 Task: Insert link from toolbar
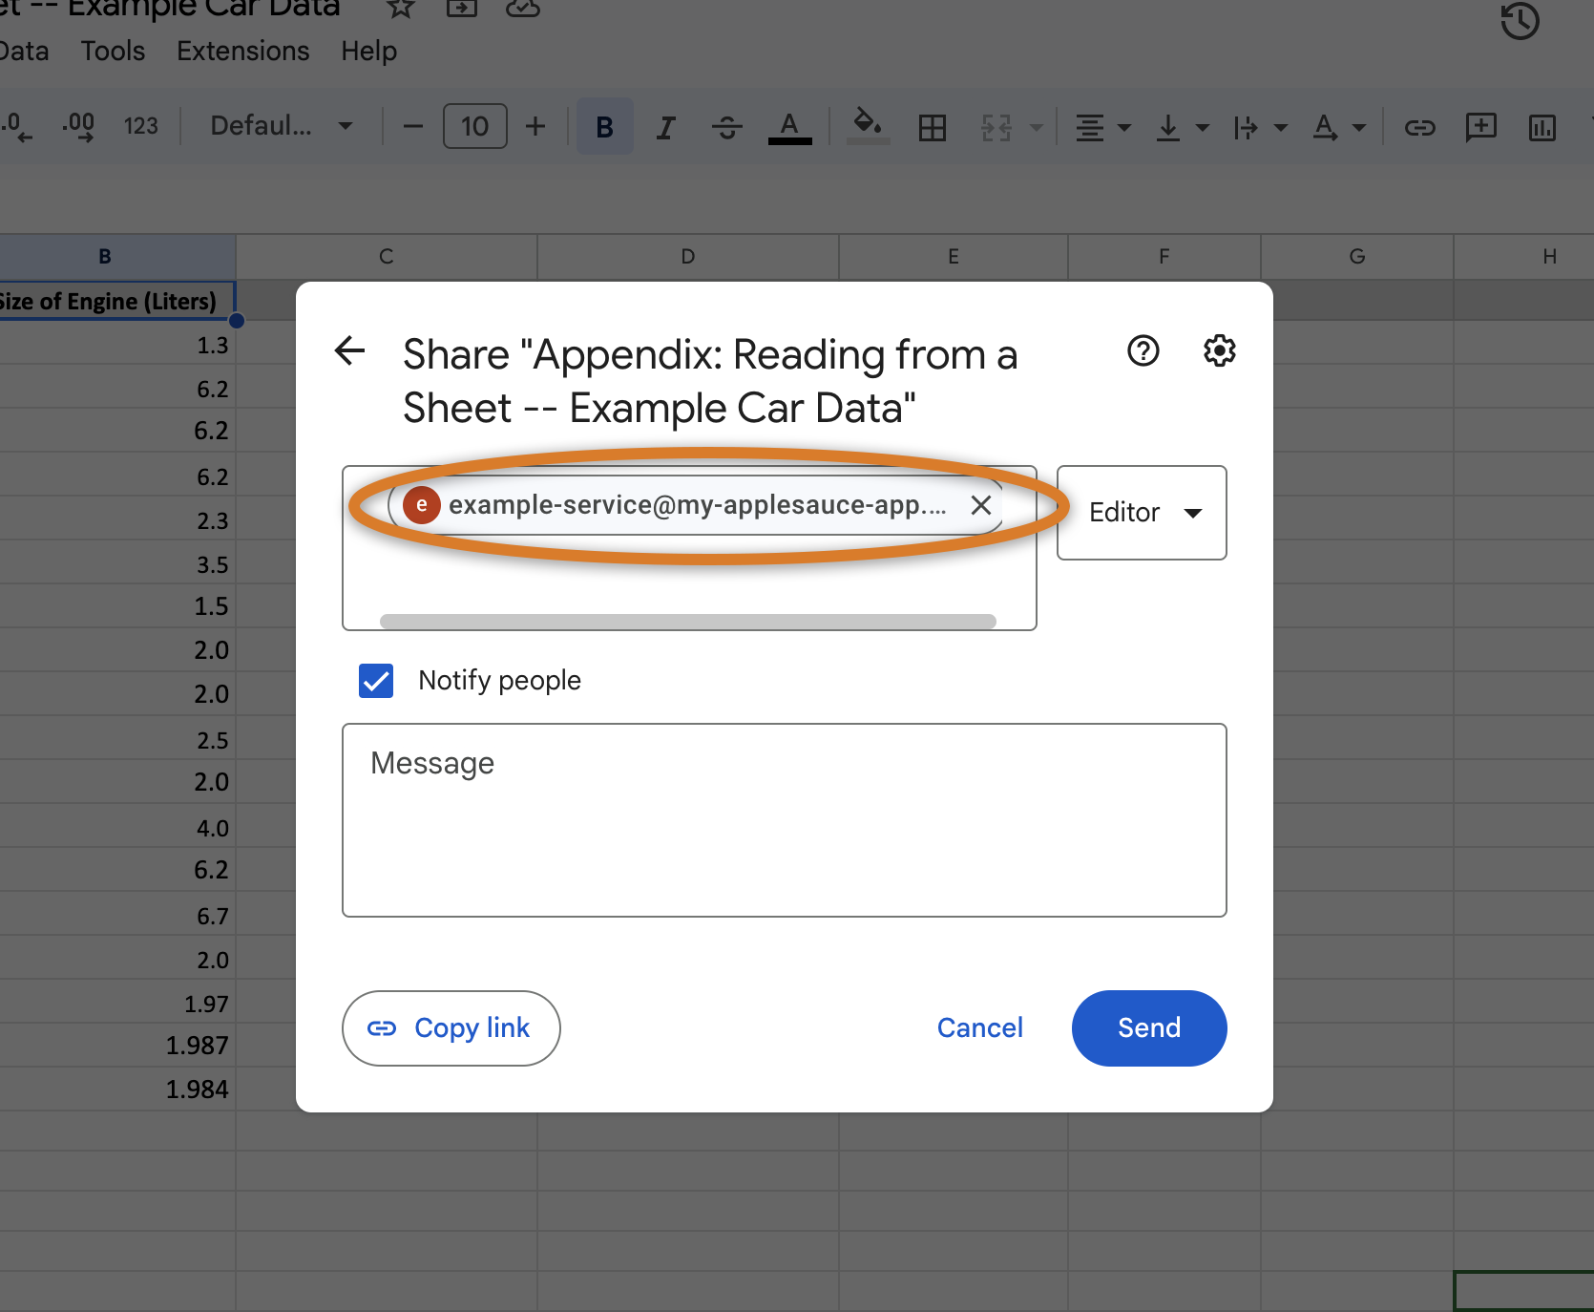point(1419,127)
